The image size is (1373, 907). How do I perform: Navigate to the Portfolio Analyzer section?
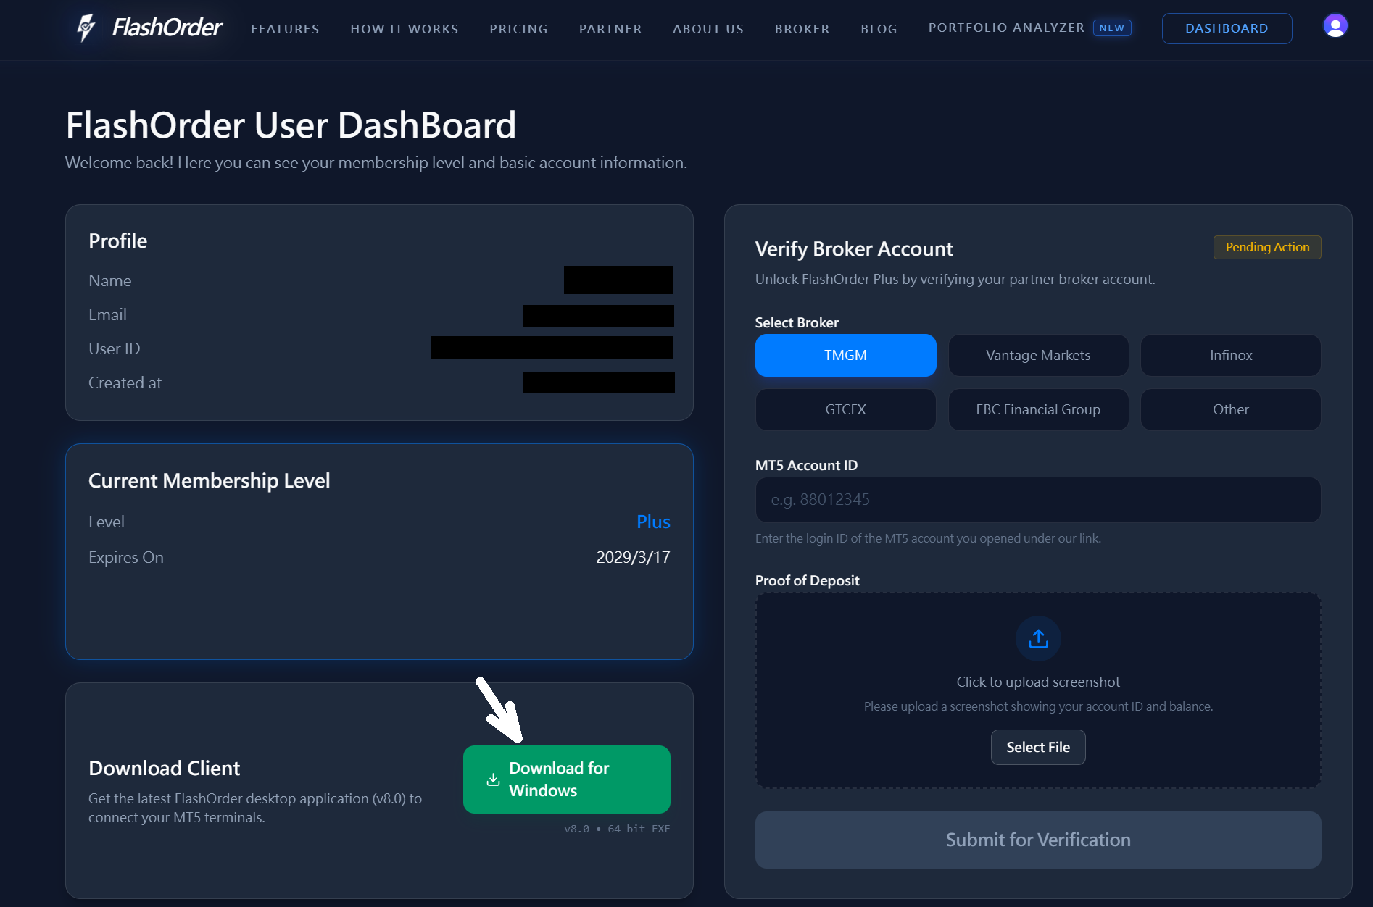point(1006,28)
